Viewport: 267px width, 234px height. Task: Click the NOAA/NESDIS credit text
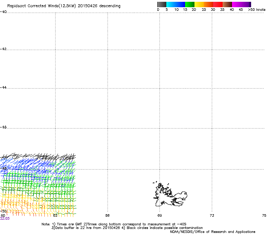click(213, 232)
